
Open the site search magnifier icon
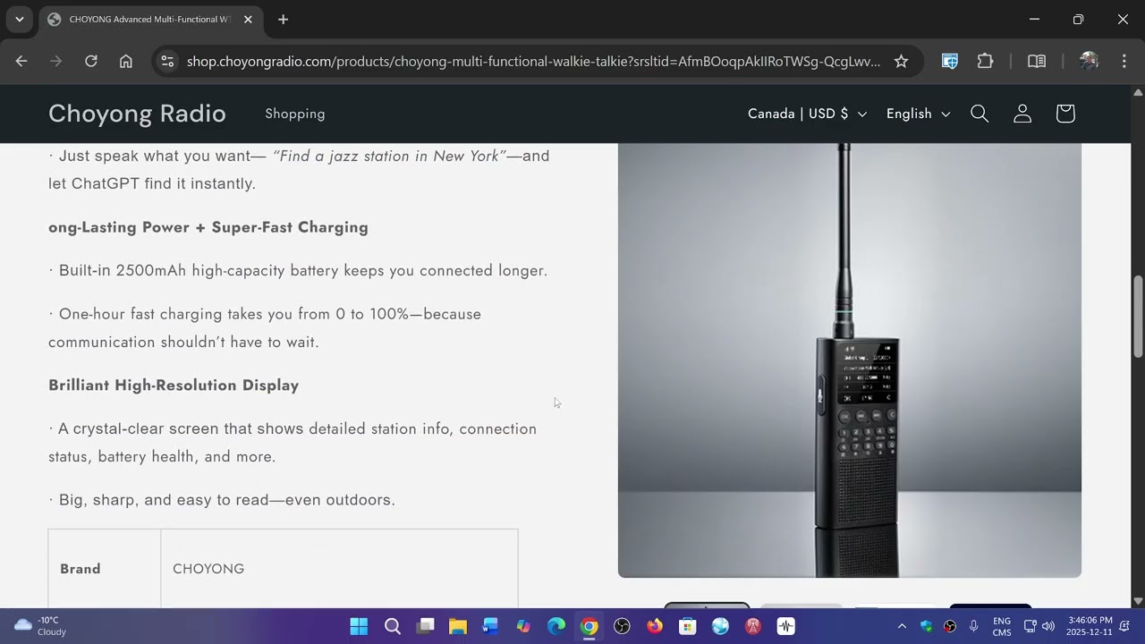(x=980, y=114)
